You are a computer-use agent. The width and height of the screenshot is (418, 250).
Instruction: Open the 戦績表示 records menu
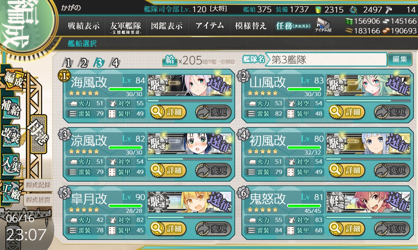point(84,26)
